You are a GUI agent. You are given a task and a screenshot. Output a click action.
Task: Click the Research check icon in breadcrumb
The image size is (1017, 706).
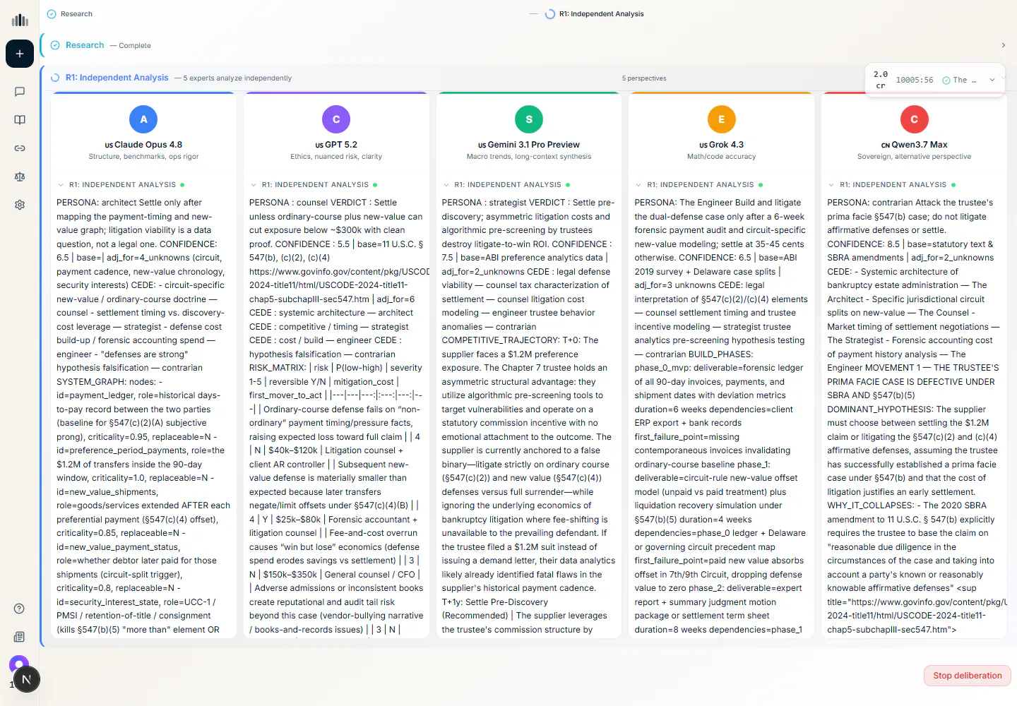52,14
